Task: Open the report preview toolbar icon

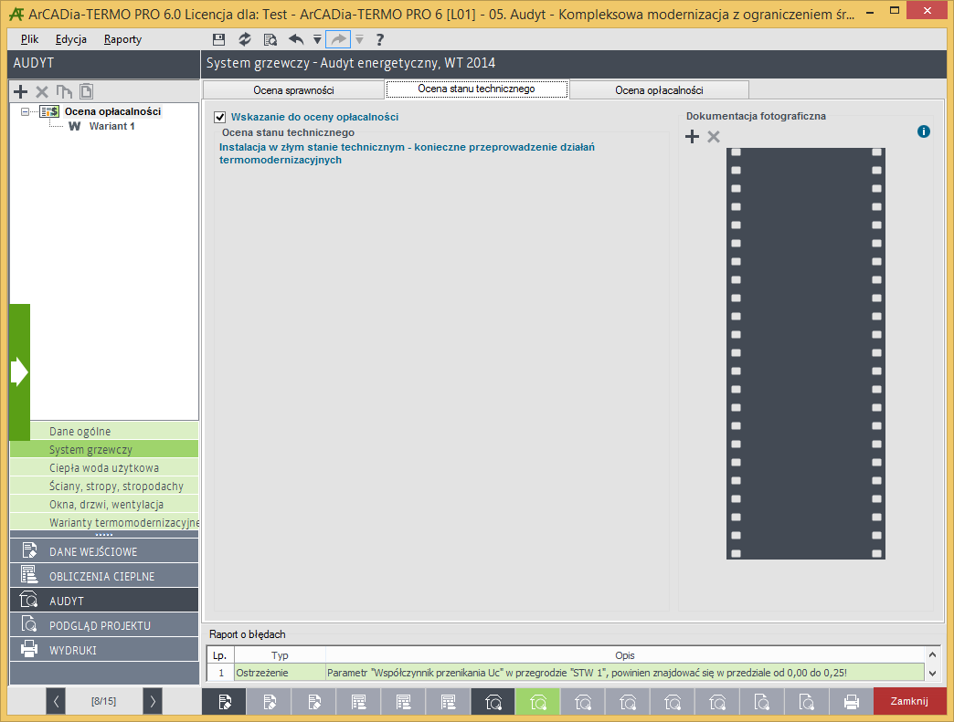Action: pos(270,39)
